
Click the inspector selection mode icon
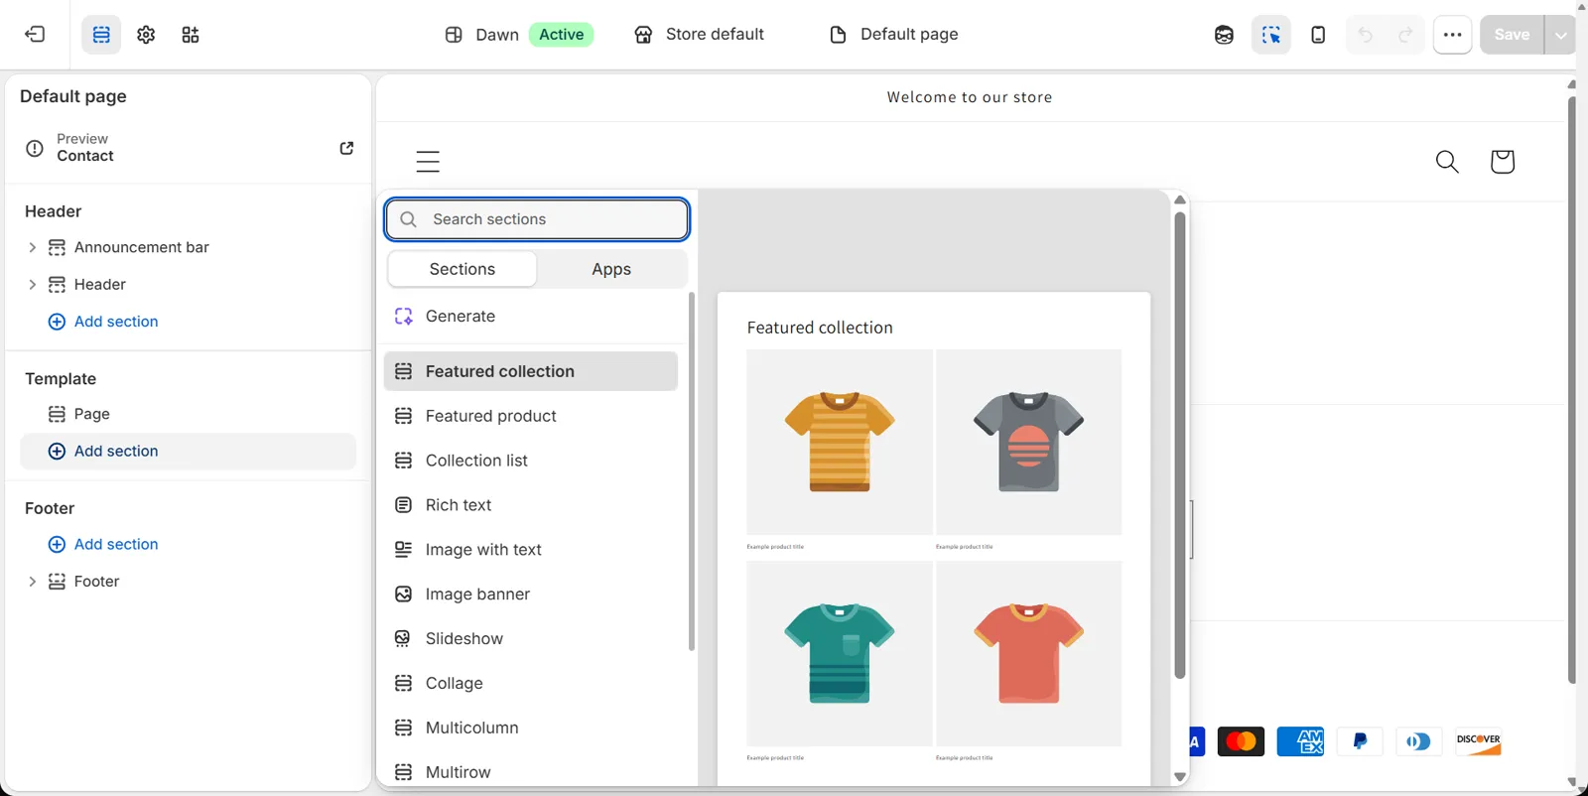coord(1270,35)
